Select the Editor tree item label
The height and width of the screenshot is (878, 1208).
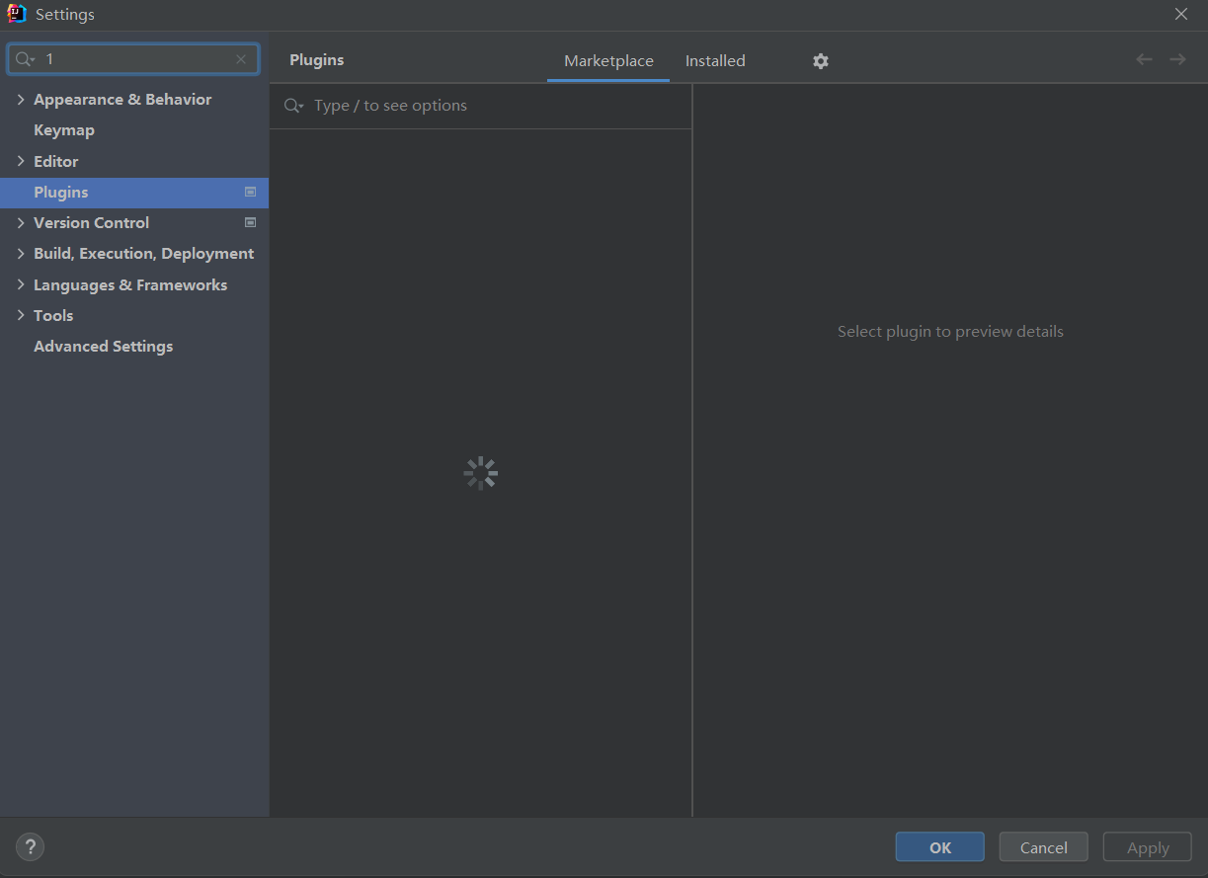click(x=56, y=161)
